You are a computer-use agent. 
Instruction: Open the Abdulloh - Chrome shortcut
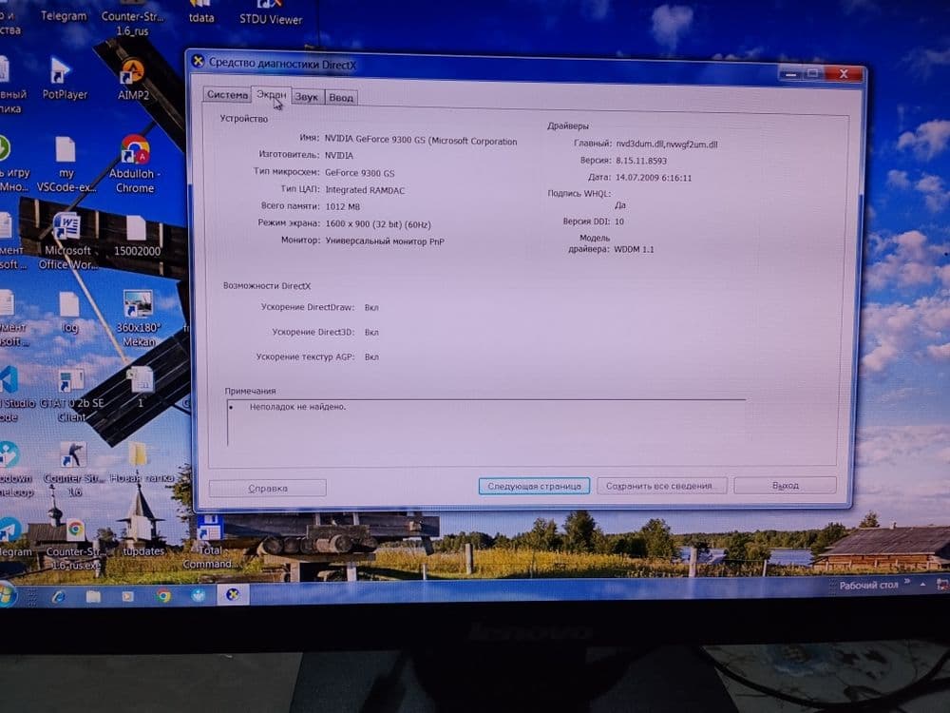135,164
